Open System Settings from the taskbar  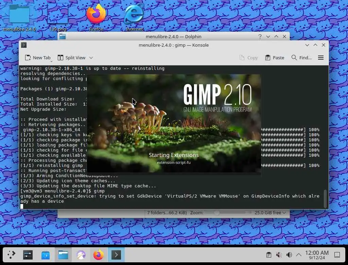[28, 255]
